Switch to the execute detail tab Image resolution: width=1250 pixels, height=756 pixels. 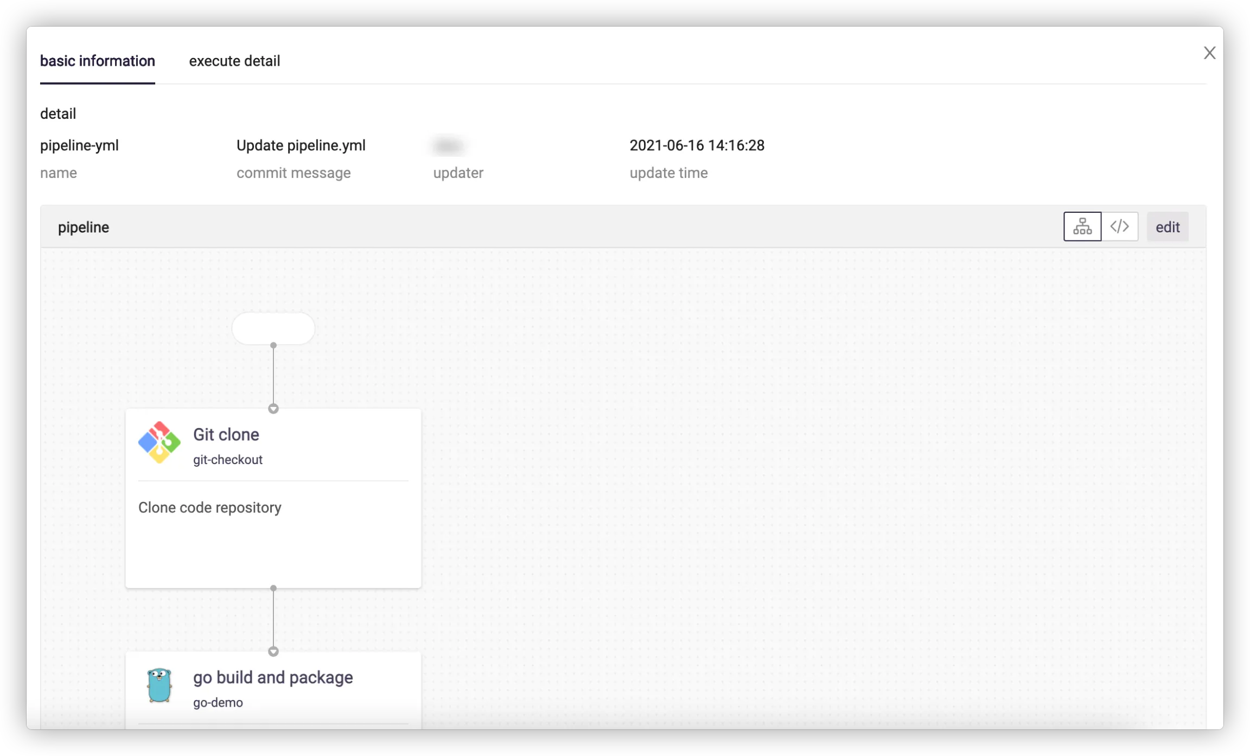(x=234, y=61)
